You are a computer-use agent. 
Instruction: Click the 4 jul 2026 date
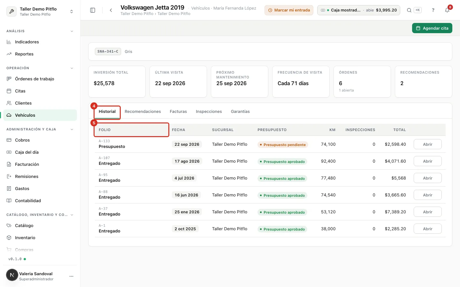184,178
